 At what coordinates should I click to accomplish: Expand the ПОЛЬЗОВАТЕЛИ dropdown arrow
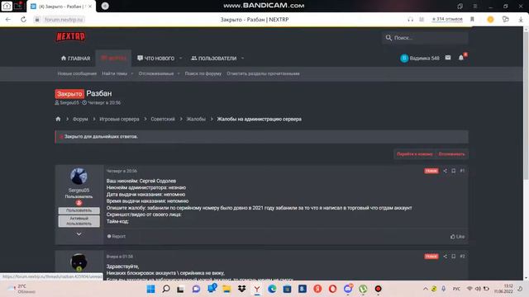coord(242,59)
